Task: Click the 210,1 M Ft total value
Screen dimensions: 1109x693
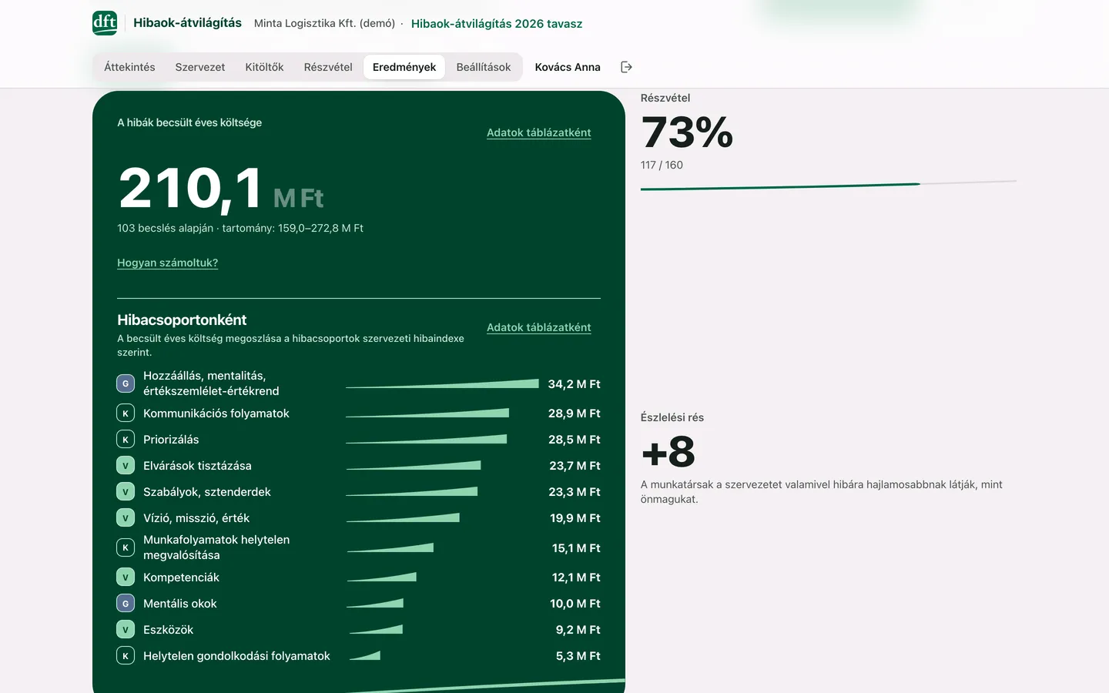Action: [x=221, y=189]
